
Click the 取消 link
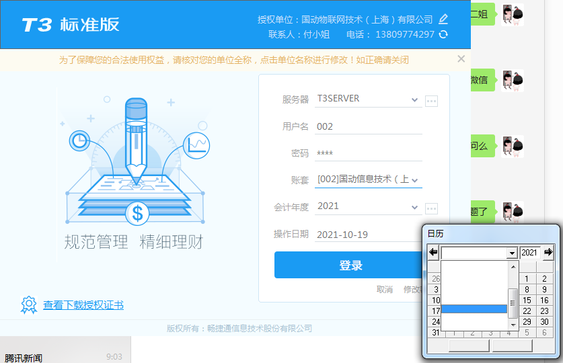[x=385, y=290]
